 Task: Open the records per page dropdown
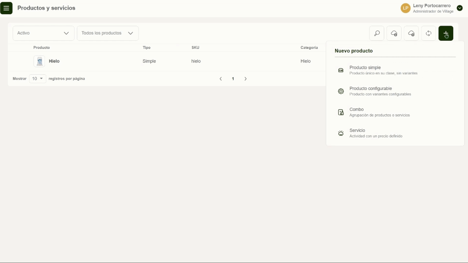click(x=37, y=79)
